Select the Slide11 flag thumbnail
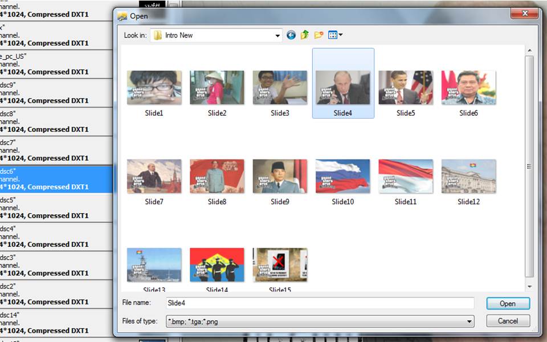 (x=406, y=176)
